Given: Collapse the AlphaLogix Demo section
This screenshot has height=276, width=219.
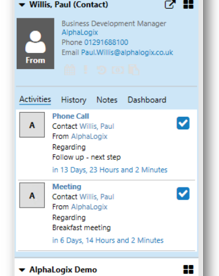Looking at the screenshot, I should (22, 270).
